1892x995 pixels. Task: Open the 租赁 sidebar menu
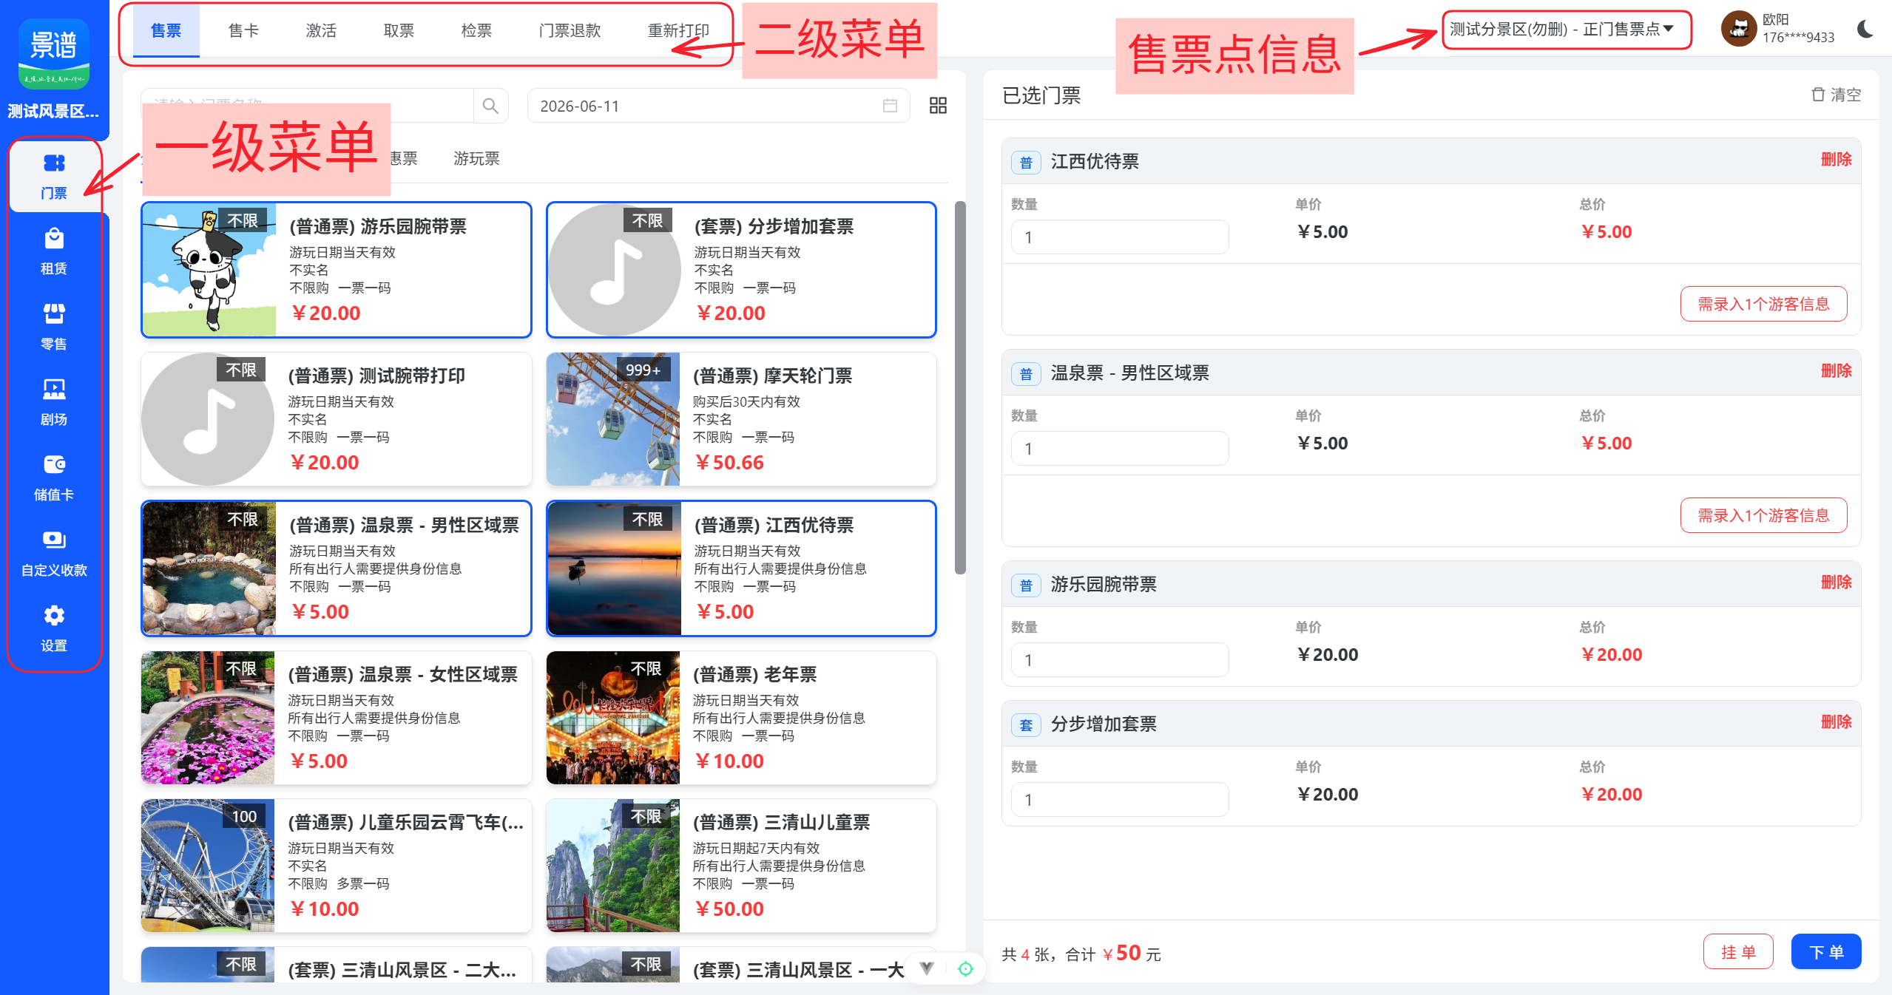[54, 251]
